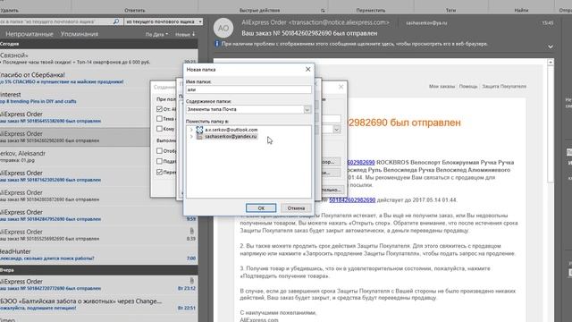Open AliExpress Order email received at 8:39
The image size is (572, 322).
pos(98,235)
